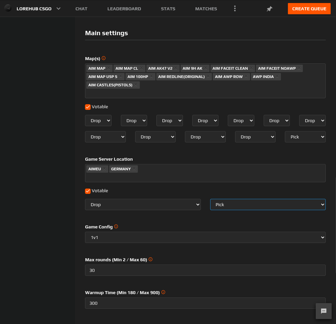The image size is (336, 324).
Task: Open the chat bubble in bottom corner
Action: point(323,311)
